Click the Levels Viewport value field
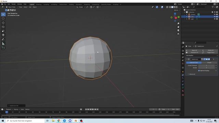219x123 pixels. pos(206,65)
